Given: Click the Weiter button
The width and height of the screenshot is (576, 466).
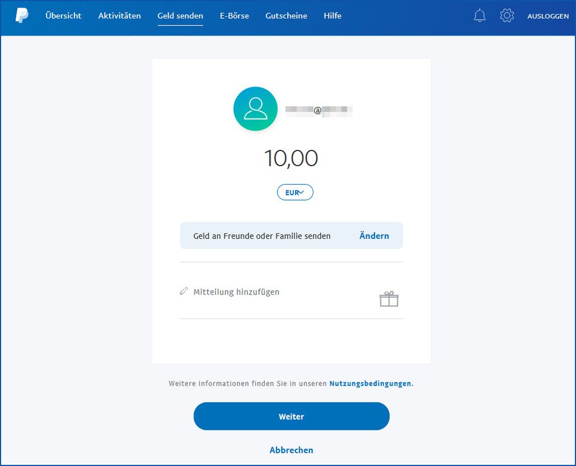Looking at the screenshot, I should (x=291, y=417).
